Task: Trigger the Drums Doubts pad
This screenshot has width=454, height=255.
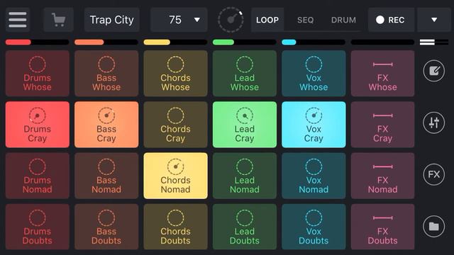Action: point(38,227)
